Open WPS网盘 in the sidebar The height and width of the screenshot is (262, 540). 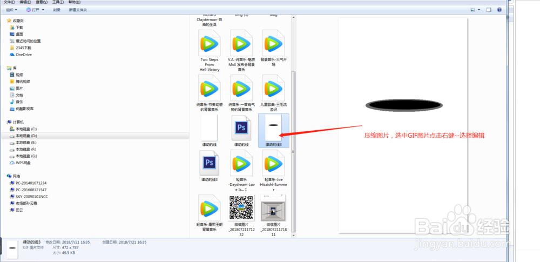click(x=20, y=163)
